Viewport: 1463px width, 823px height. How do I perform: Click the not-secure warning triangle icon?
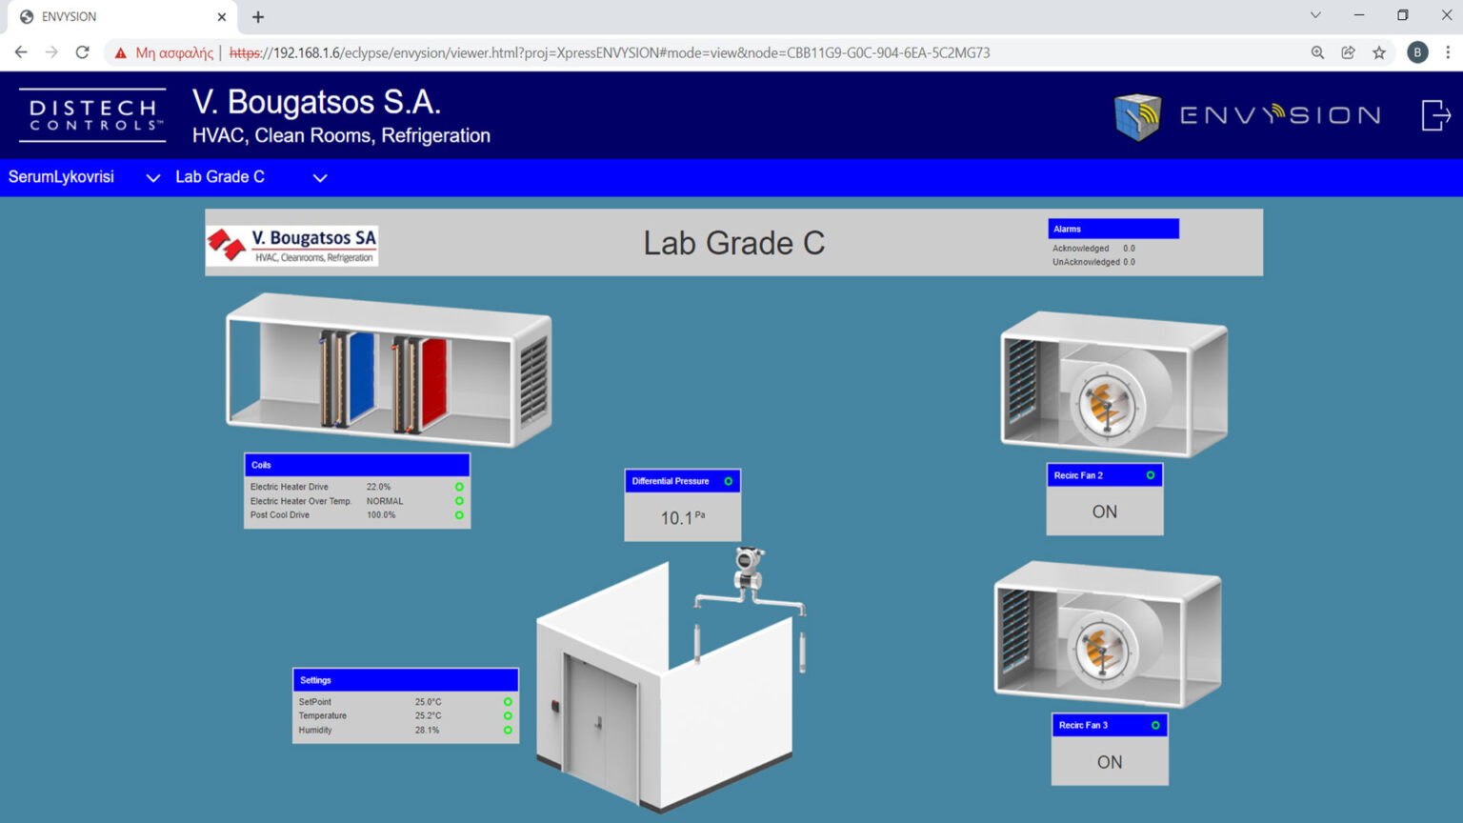[120, 53]
